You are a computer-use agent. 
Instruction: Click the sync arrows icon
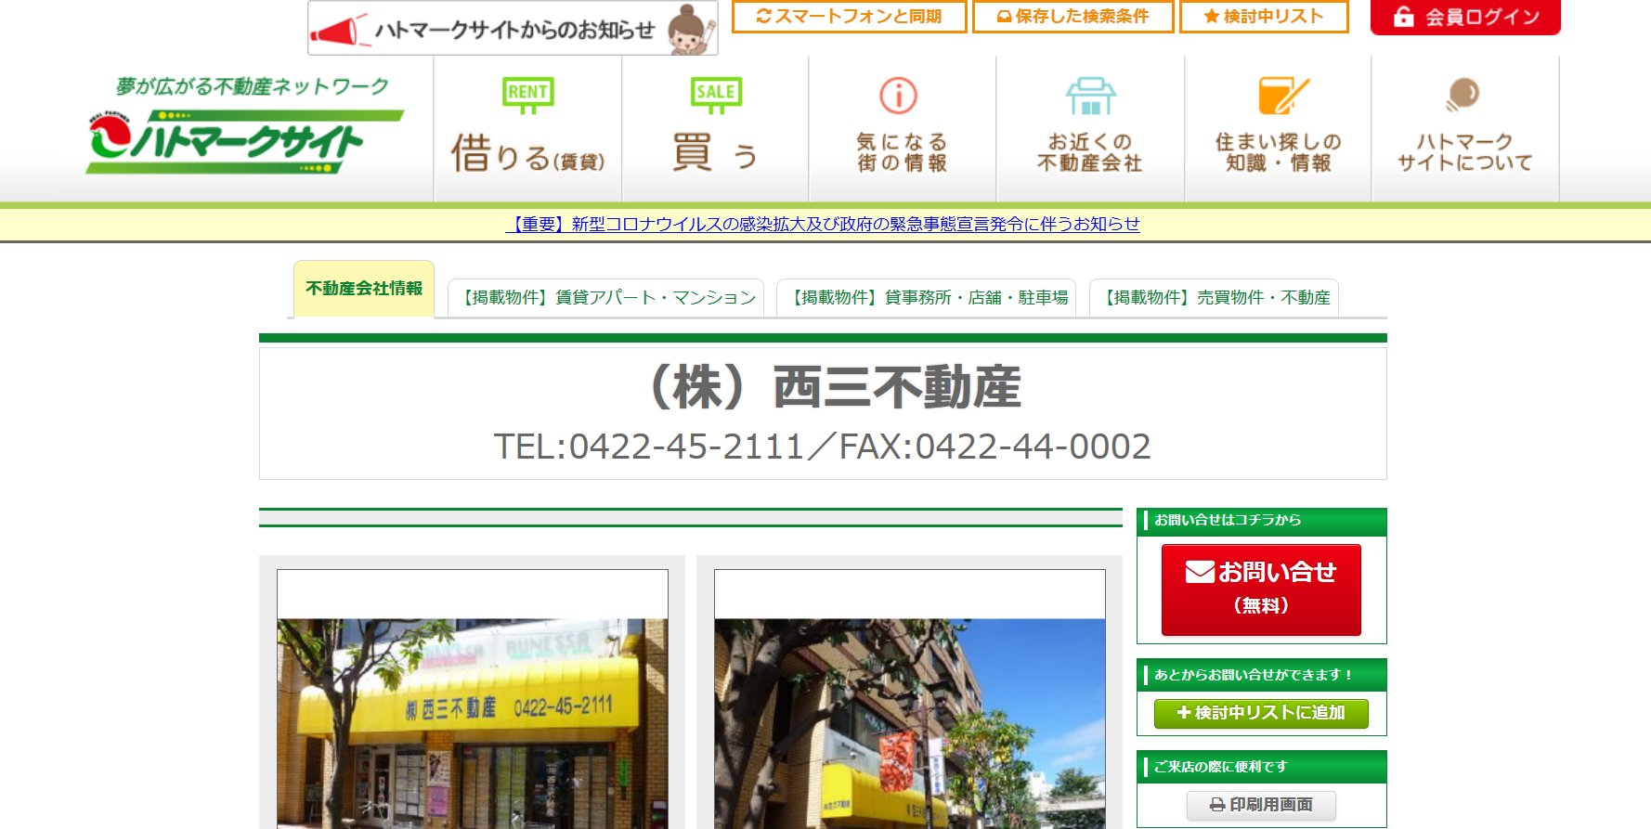point(764,16)
